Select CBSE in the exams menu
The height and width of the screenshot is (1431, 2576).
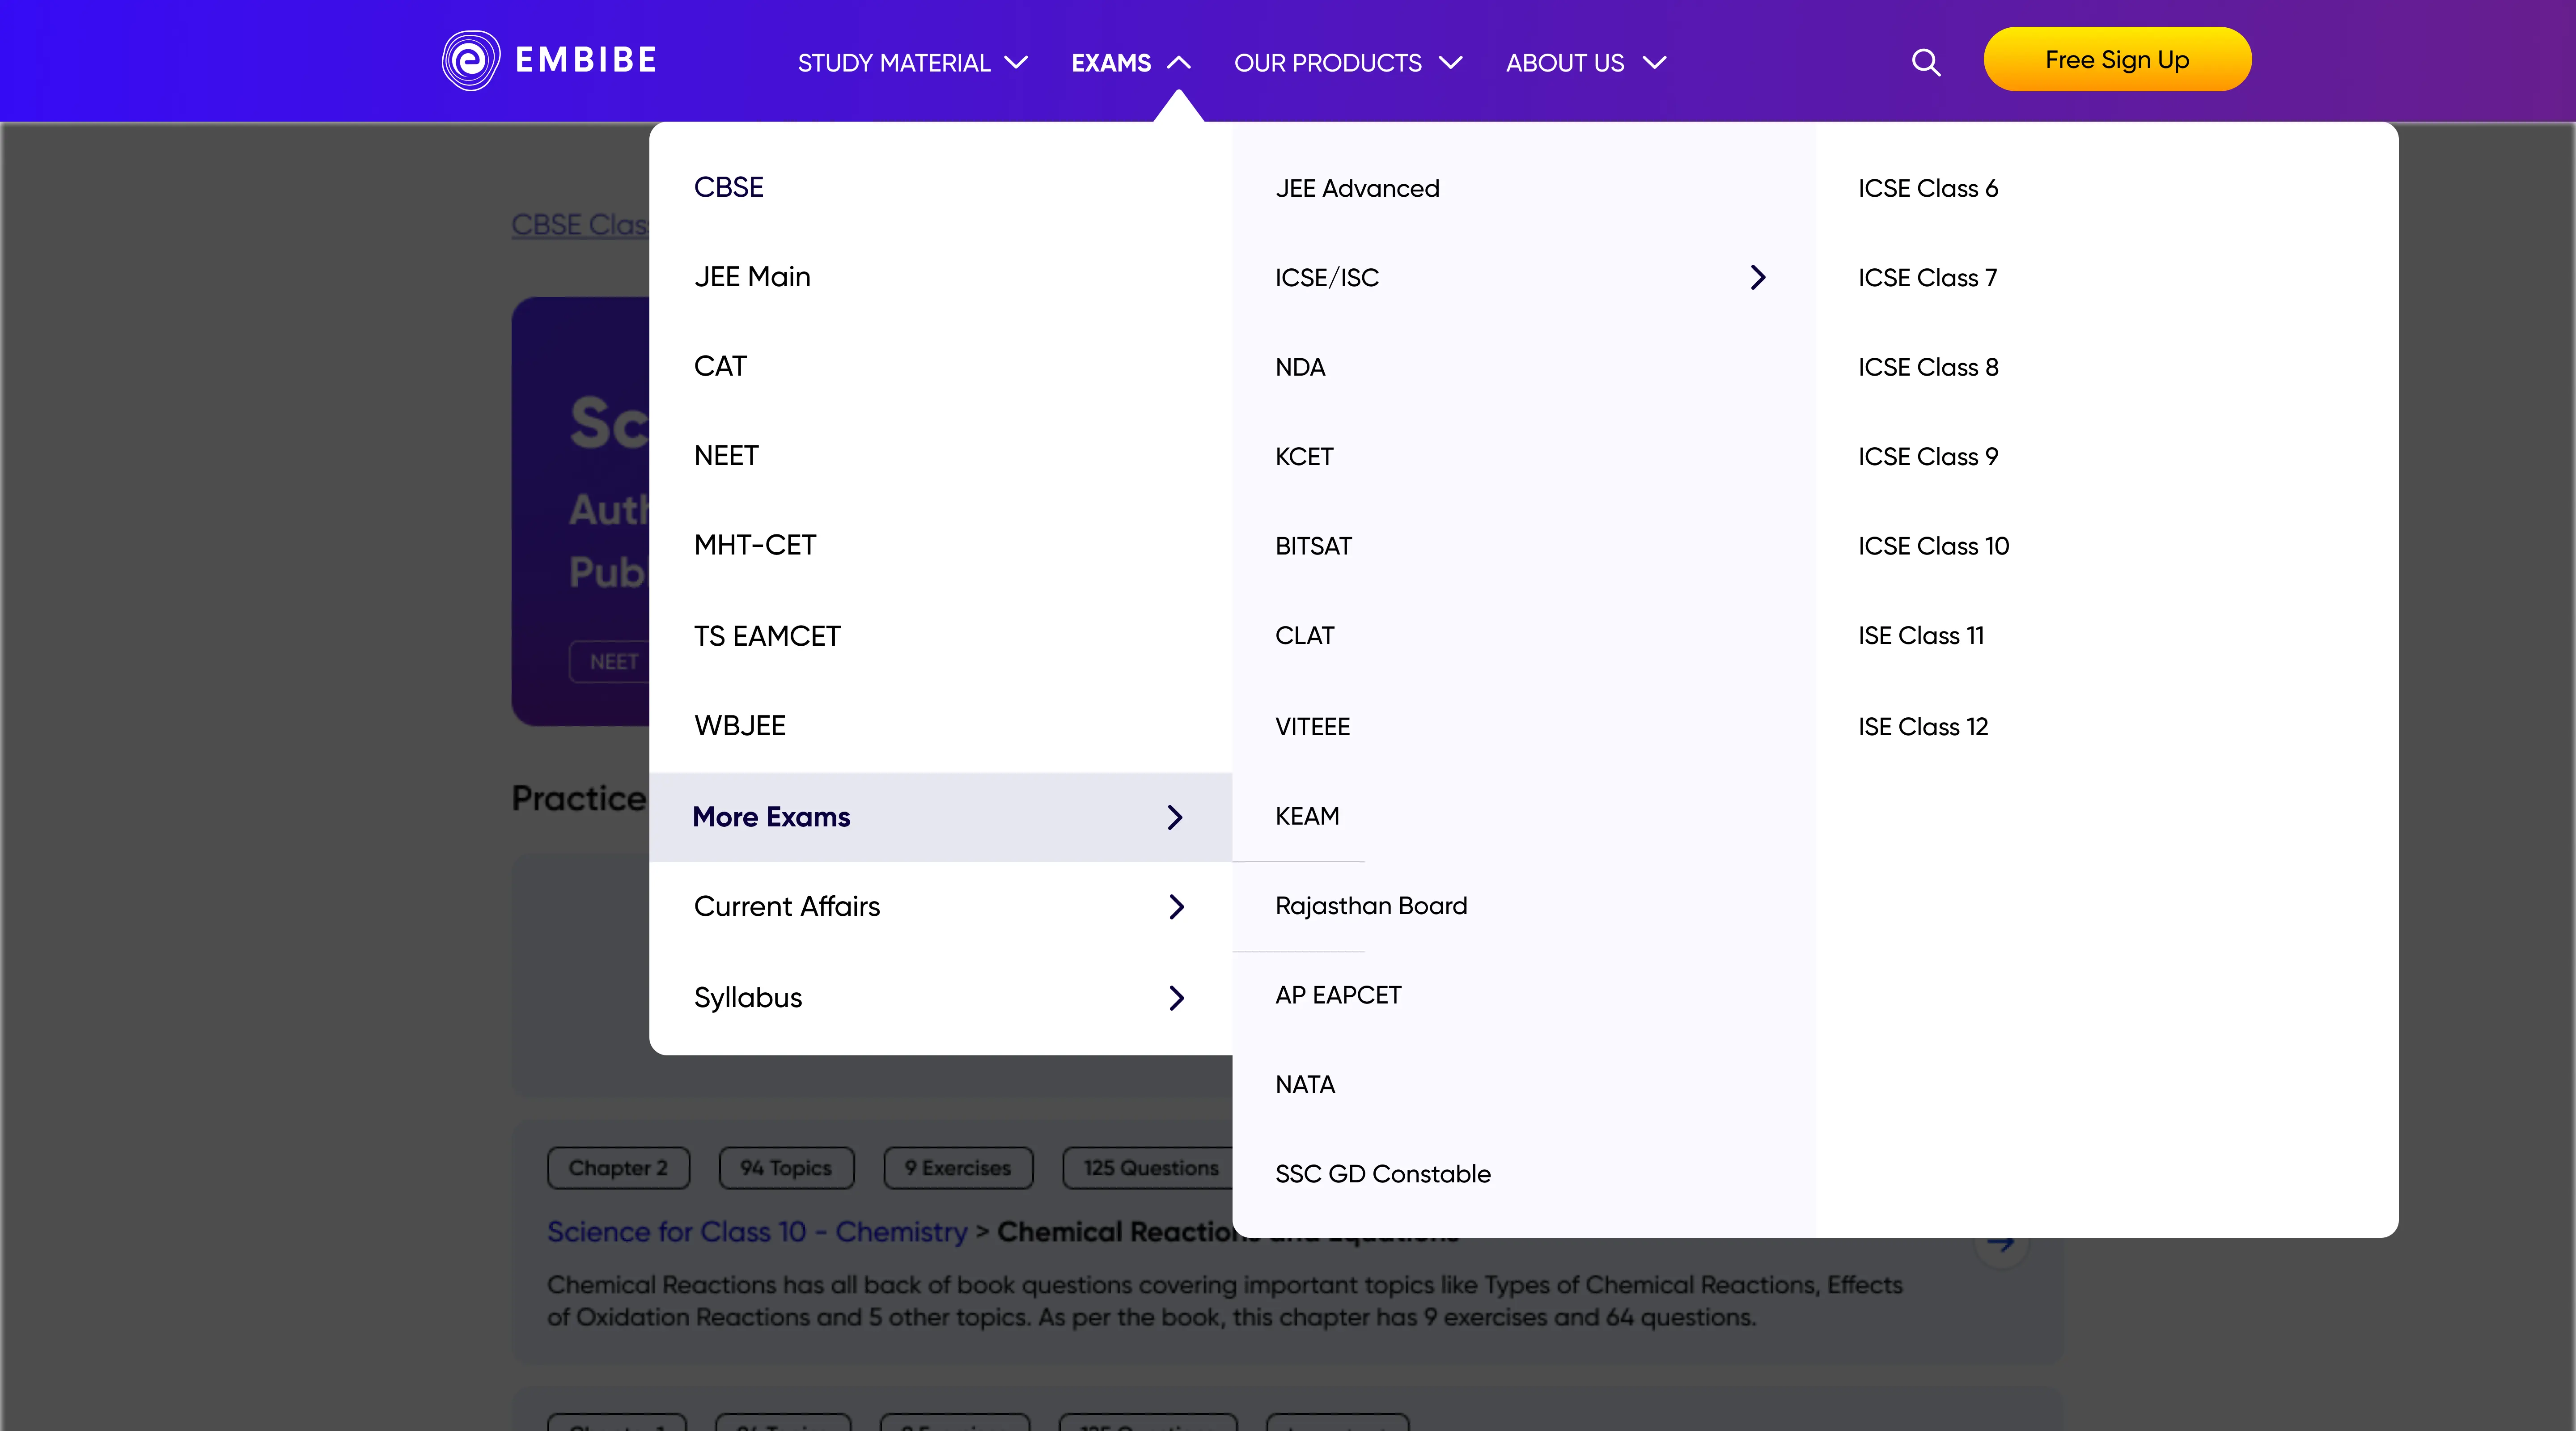pos(728,187)
